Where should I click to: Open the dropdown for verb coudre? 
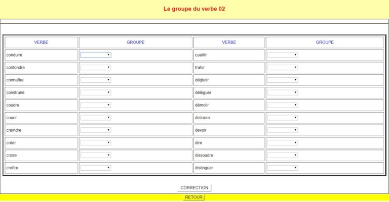click(96, 105)
